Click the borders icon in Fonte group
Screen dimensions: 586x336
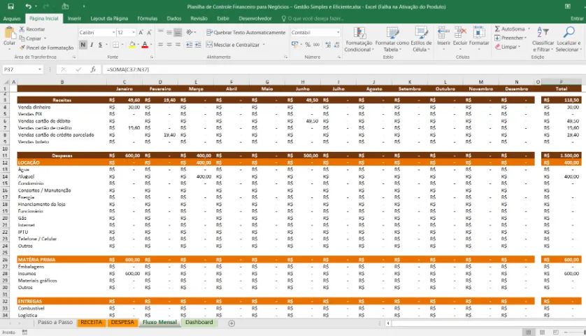coord(116,45)
